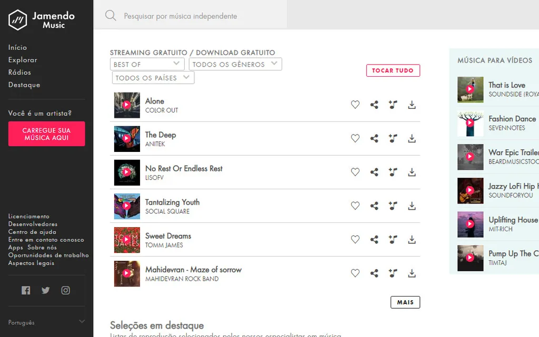Click CARREGUE SUA MÚSICA AQUI
This screenshot has height=337, width=539.
(46, 134)
